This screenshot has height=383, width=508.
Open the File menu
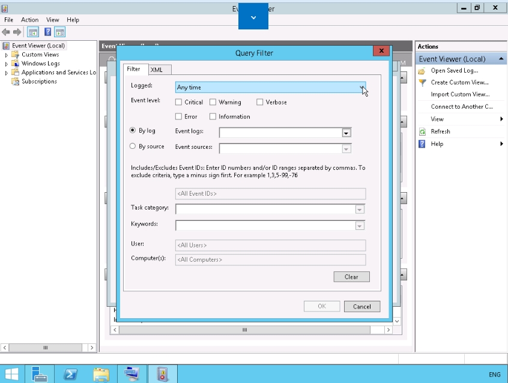pos(9,20)
